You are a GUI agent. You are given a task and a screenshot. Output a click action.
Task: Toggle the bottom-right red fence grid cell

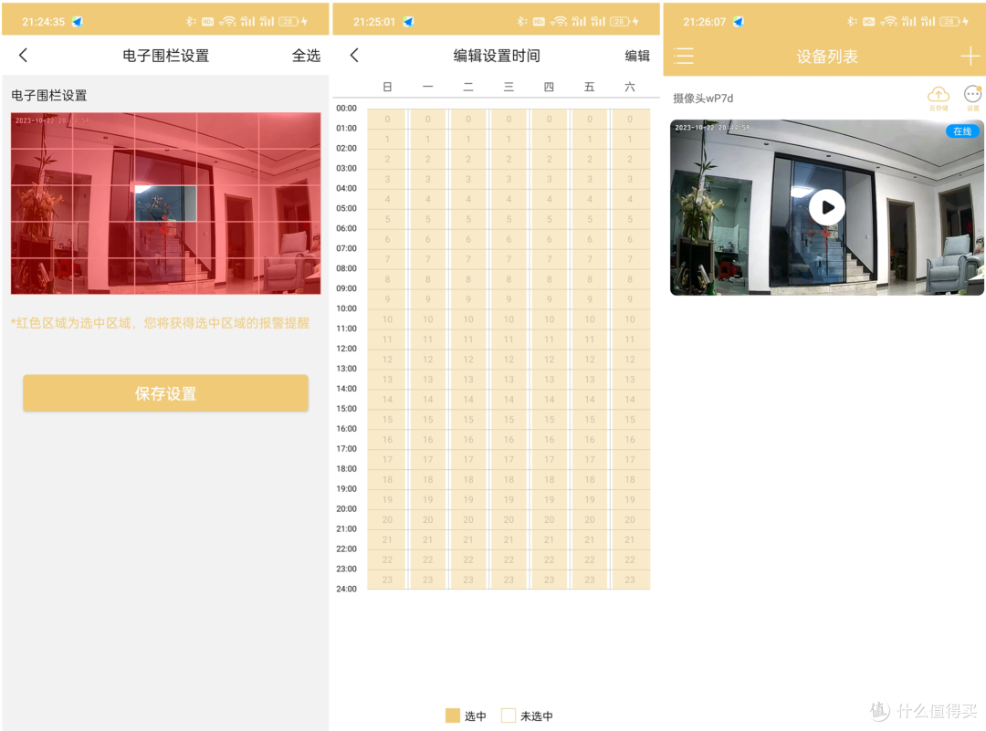click(289, 276)
